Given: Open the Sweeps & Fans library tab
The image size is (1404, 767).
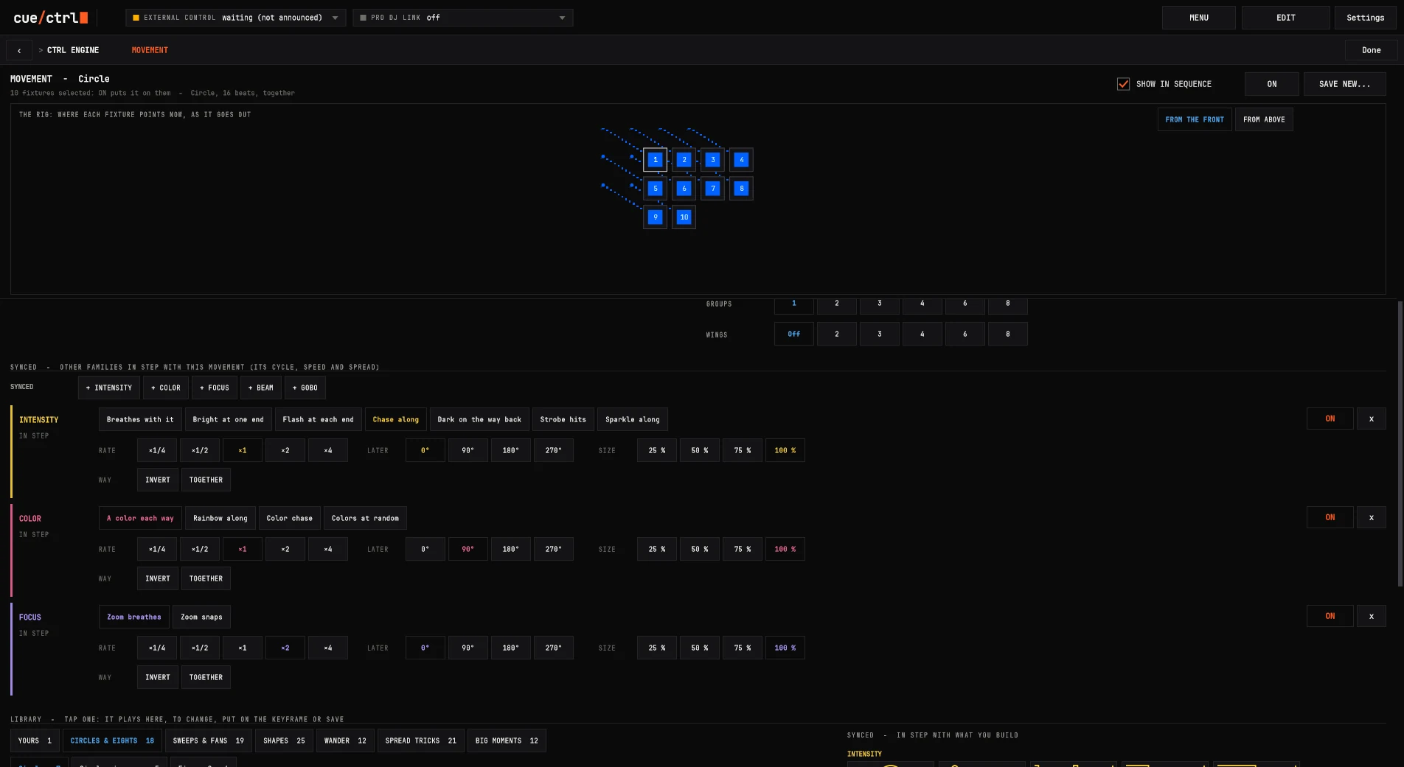Looking at the screenshot, I should [x=208, y=740].
